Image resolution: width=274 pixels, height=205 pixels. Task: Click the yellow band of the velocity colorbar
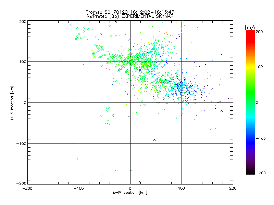[x=251, y=67]
